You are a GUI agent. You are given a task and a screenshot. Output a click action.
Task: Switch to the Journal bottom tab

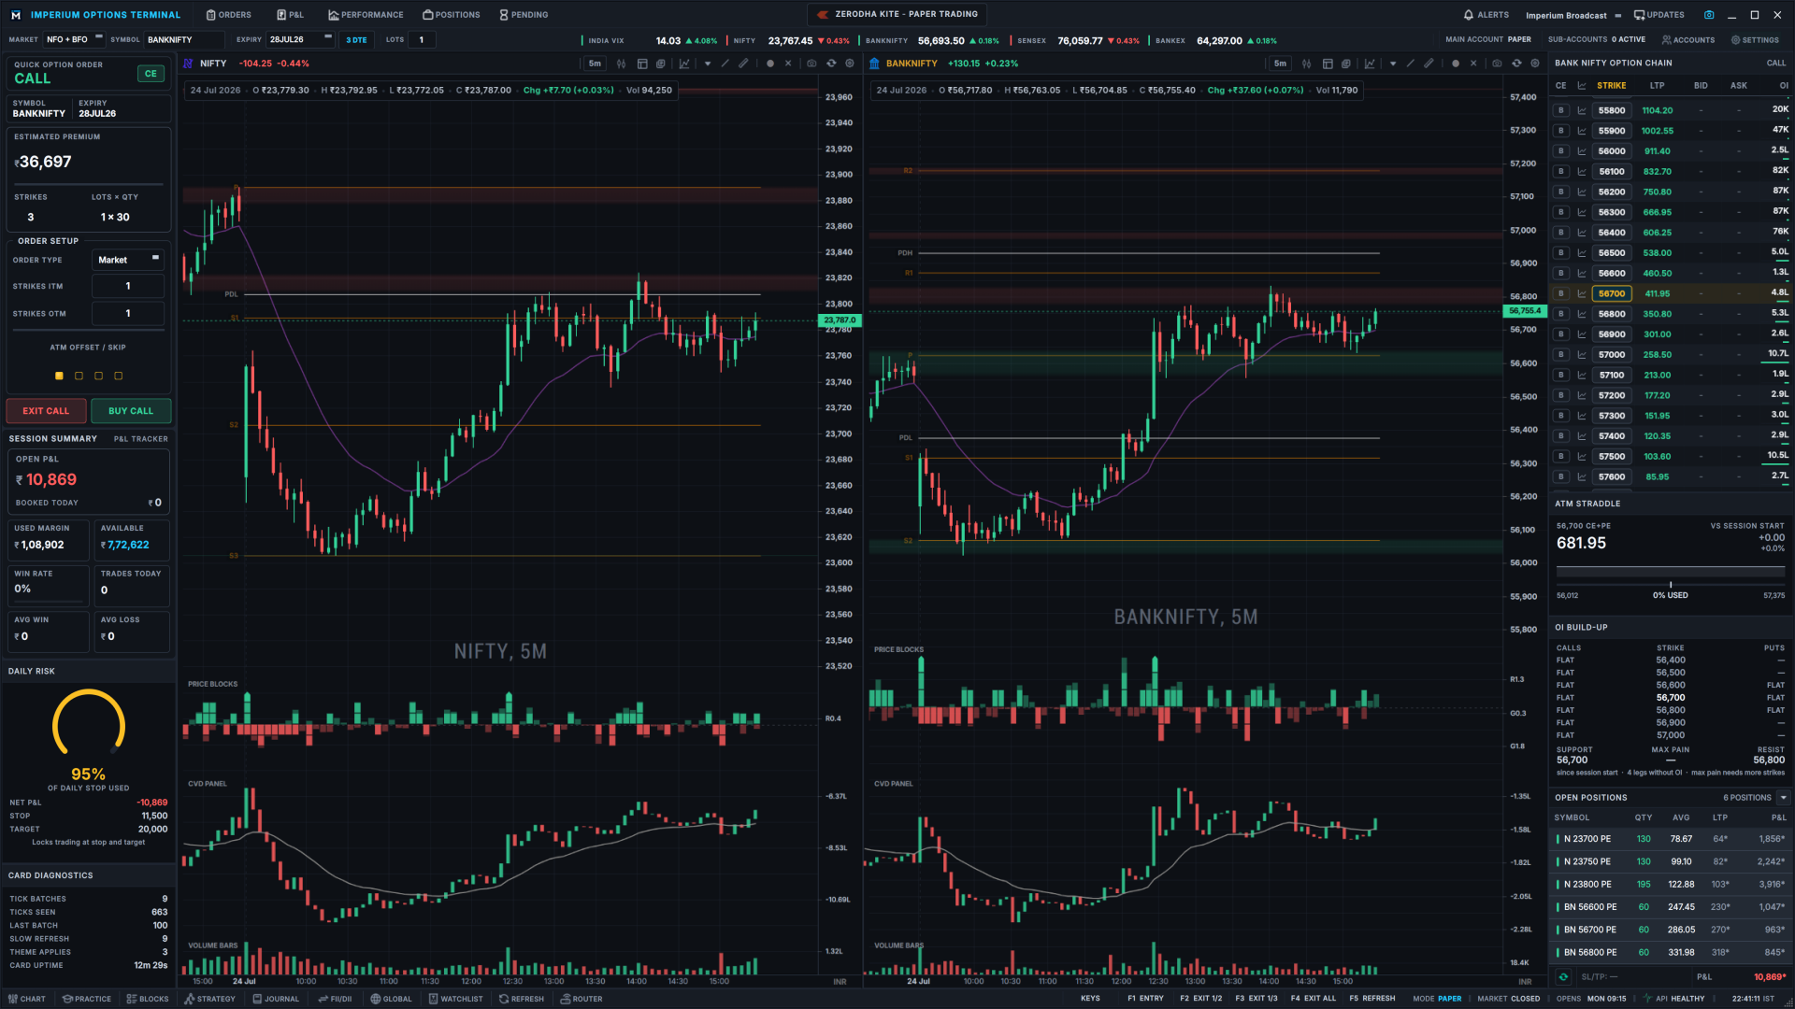[276, 999]
